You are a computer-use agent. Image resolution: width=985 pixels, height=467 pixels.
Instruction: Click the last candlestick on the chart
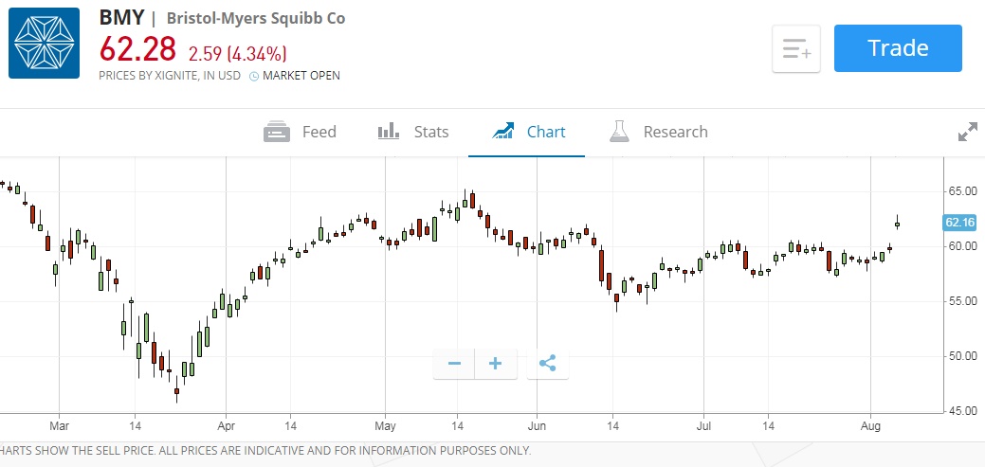coord(897,224)
